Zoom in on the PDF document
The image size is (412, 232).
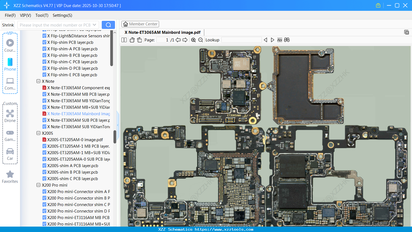193,40
